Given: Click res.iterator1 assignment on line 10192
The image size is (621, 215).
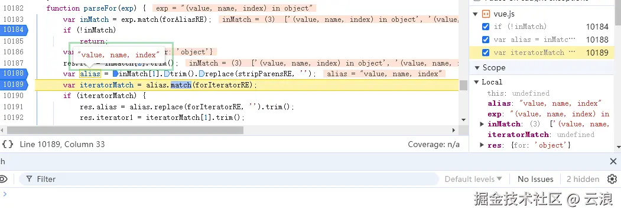Looking at the screenshot, I should coord(162,118).
